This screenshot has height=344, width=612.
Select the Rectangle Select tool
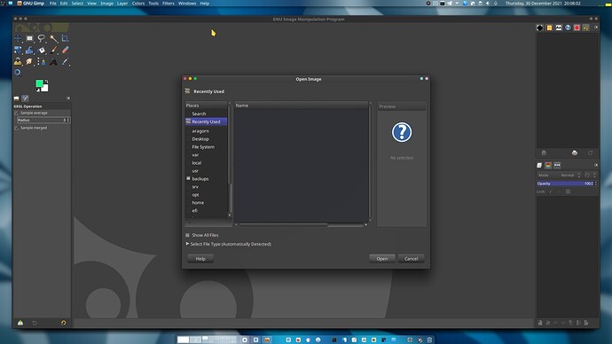coord(29,38)
